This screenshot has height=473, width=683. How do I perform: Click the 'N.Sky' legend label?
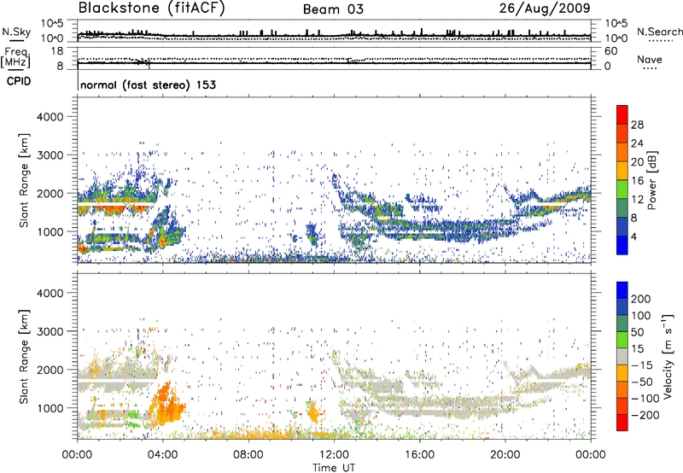click(16, 32)
